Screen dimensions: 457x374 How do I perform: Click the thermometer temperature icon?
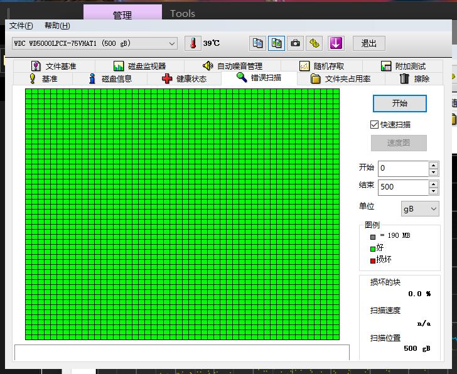point(193,43)
